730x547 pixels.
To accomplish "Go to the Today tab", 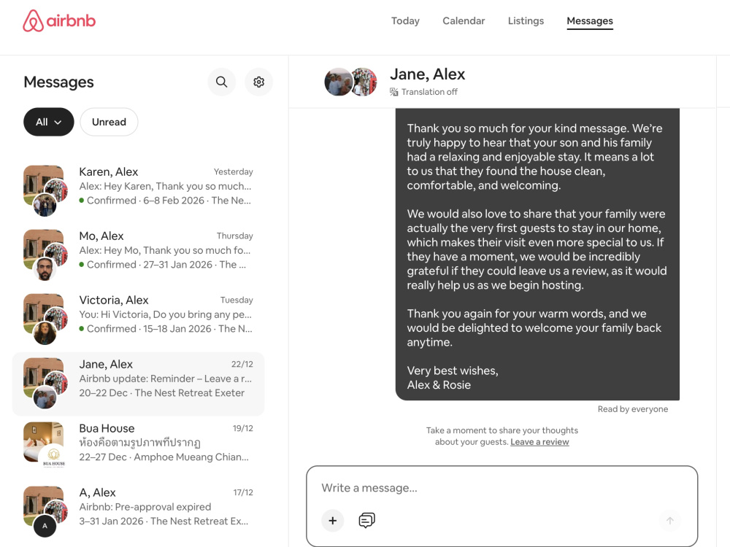I will 405,21.
